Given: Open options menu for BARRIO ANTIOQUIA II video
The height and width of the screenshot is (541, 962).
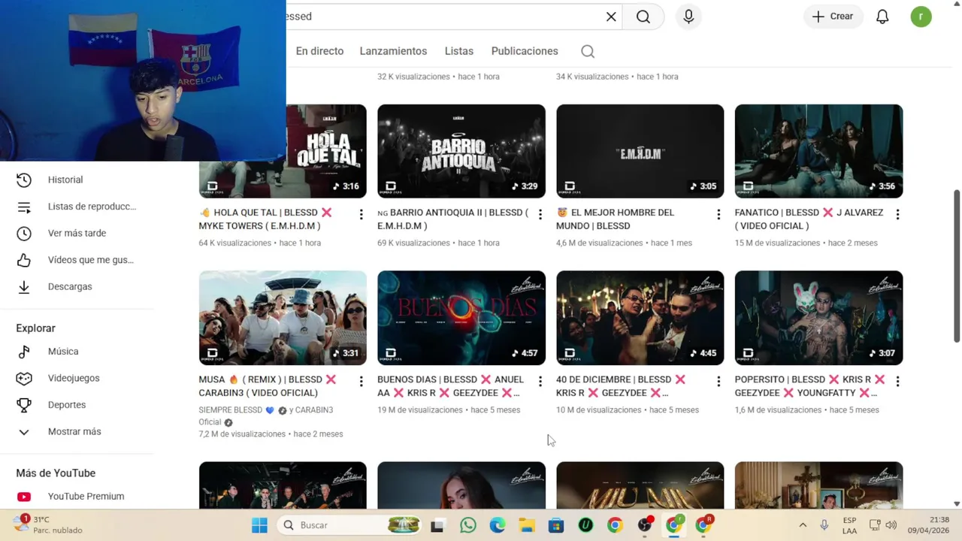Looking at the screenshot, I should point(540,215).
